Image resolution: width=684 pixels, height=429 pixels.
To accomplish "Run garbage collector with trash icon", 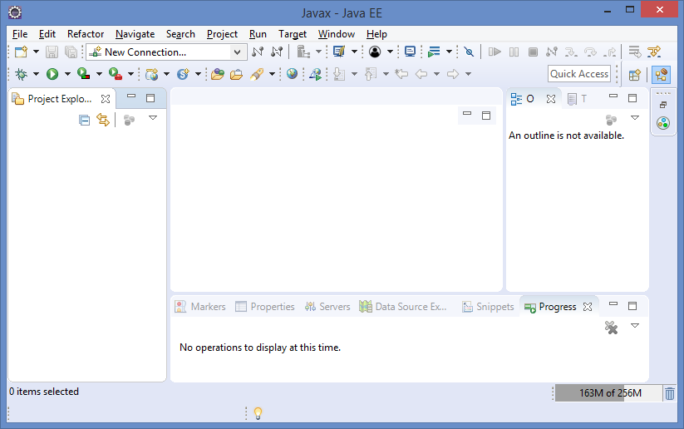I will [x=670, y=393].
